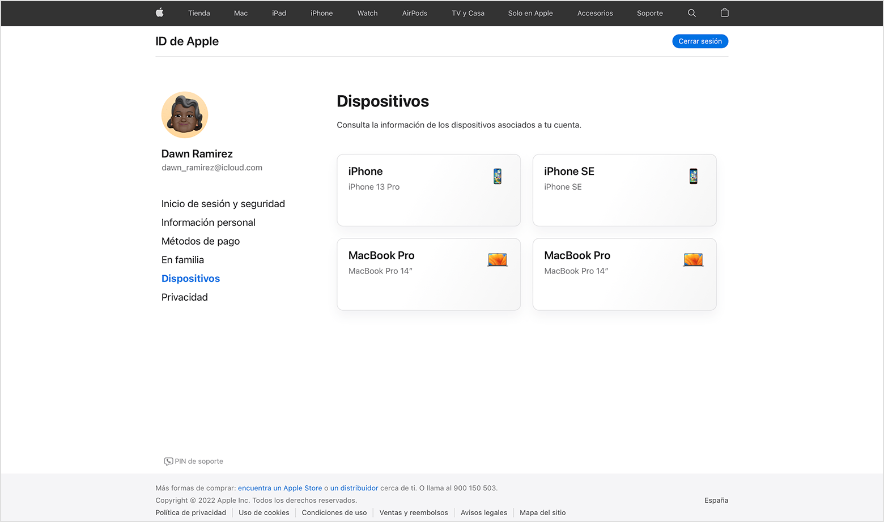
Task: Open AirPods in the top navigation
Action: 415,13
